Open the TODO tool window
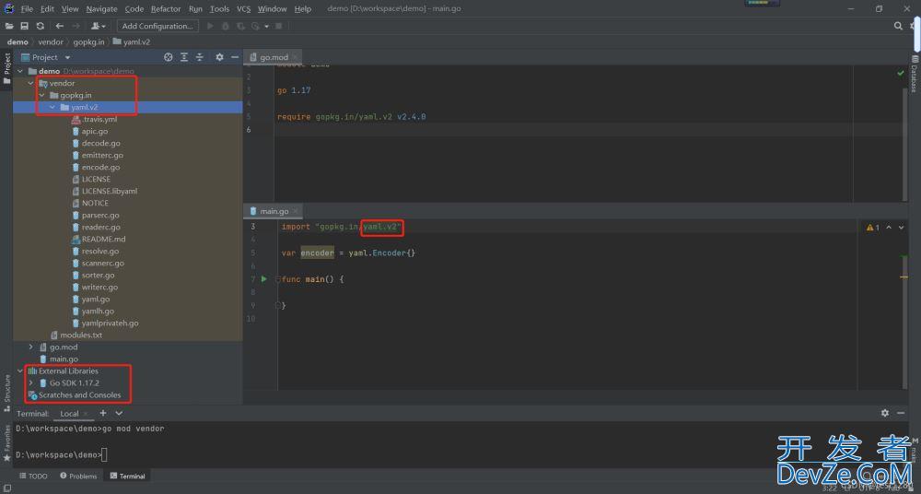 click(33, 476)
